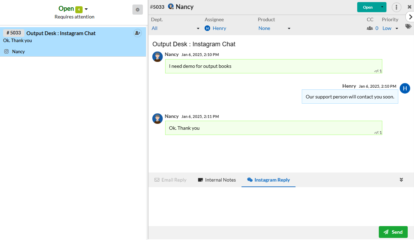Click Henry's H avatar in the Assignee field
Screen dimensions: 414x240
point(207,28)
